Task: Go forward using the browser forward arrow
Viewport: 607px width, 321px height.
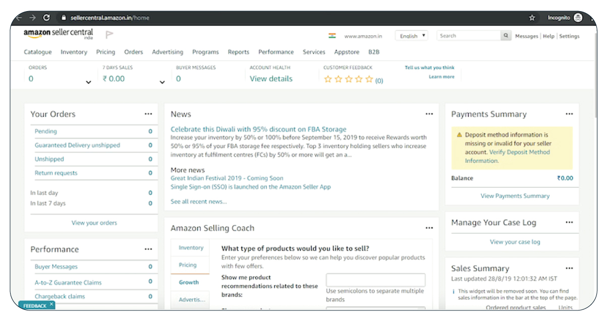Action: point(33,18)
